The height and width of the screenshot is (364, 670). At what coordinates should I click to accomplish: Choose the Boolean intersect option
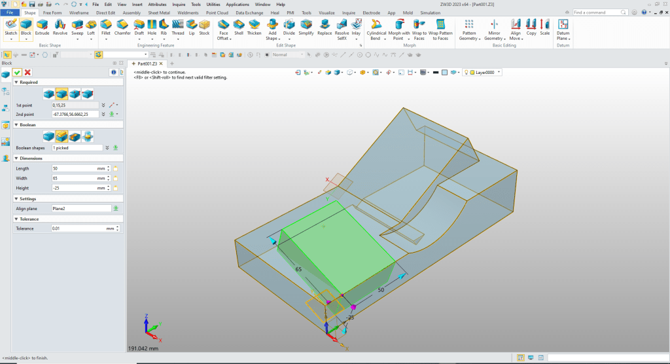[87, 136]
